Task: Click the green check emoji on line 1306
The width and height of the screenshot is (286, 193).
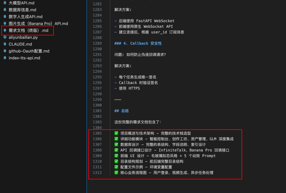Action: pos(116,139)
